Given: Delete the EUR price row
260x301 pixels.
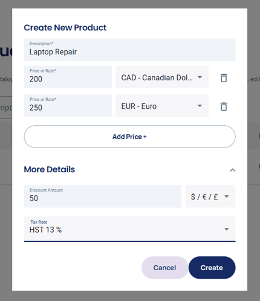Looking at the screenshot, I should coord(224,106).
